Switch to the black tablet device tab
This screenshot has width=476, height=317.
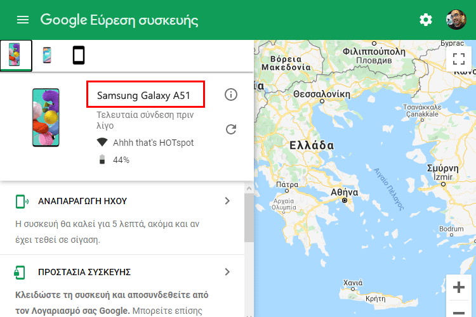[x=79, y=55]
